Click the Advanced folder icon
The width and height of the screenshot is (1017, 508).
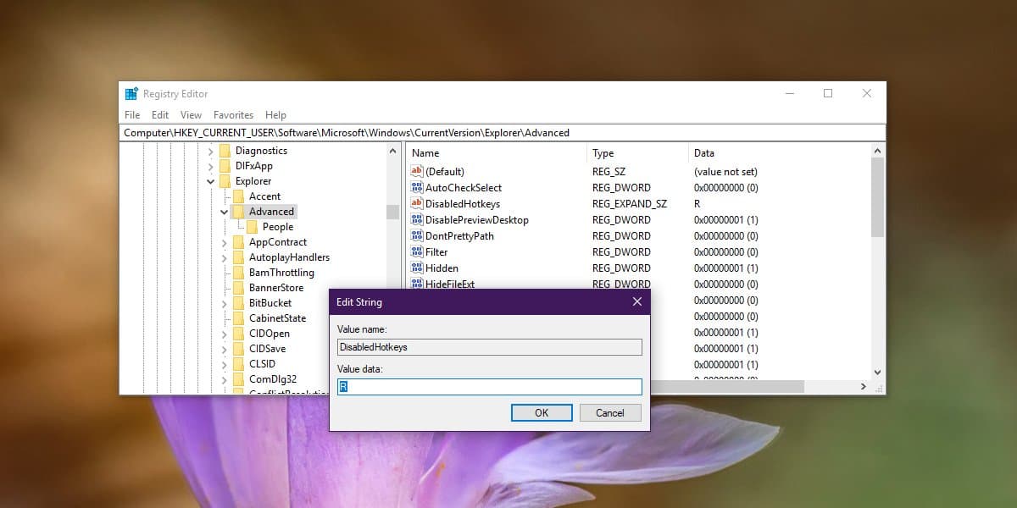[238, 212]
